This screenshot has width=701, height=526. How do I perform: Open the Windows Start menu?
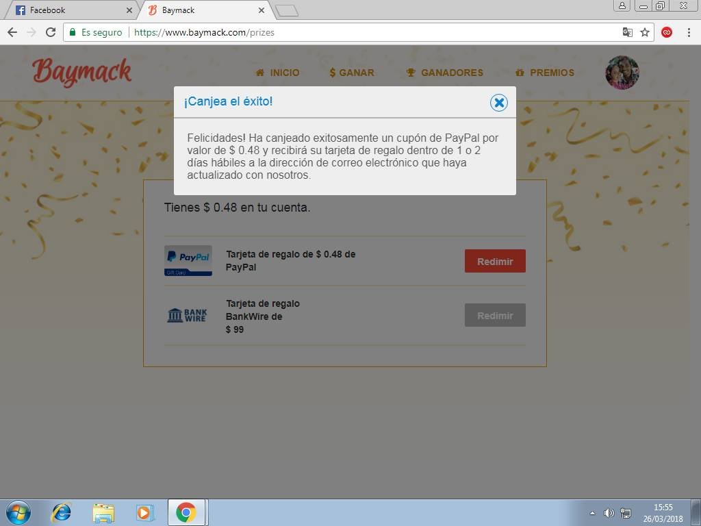(x=18, y=512)
